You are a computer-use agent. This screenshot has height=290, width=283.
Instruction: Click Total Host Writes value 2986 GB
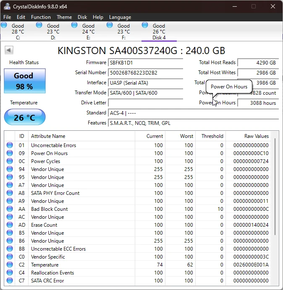[x=258, y=72]
